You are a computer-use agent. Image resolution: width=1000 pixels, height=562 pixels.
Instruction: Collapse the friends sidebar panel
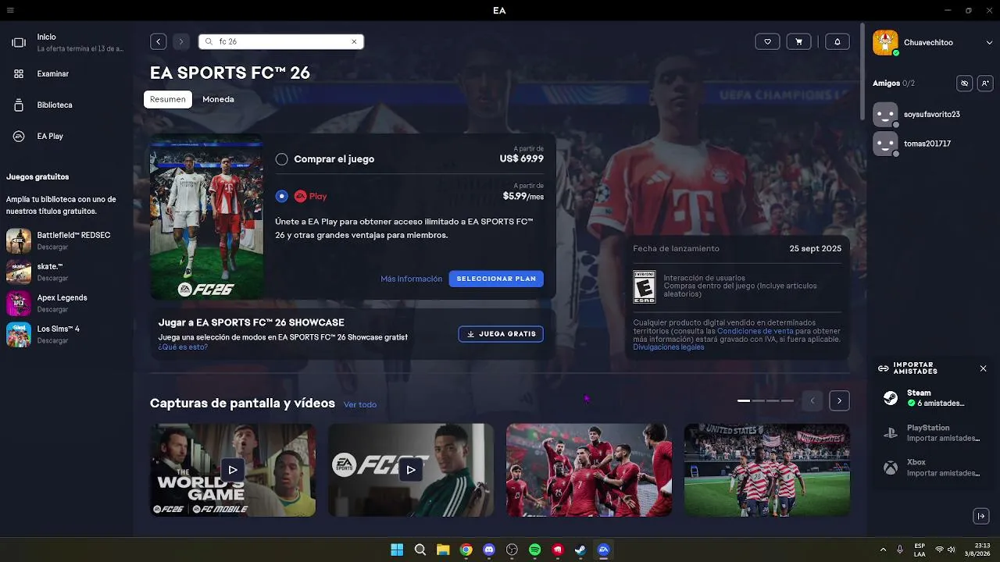click(x=982, y=516)
